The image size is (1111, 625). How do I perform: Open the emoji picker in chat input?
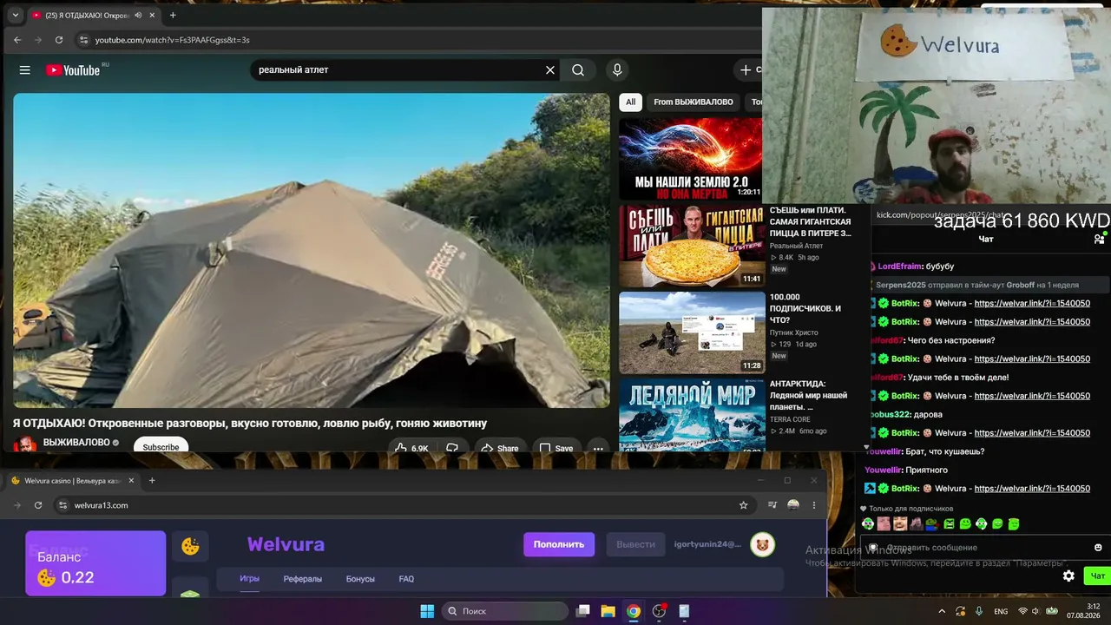[1098, 548]
